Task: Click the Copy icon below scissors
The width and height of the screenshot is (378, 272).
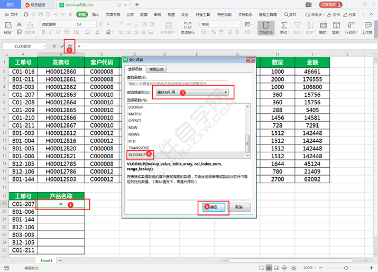Action: 19,32
